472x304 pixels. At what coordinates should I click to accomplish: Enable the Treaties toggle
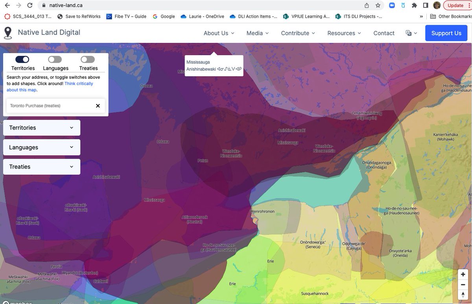pos(87,58)
